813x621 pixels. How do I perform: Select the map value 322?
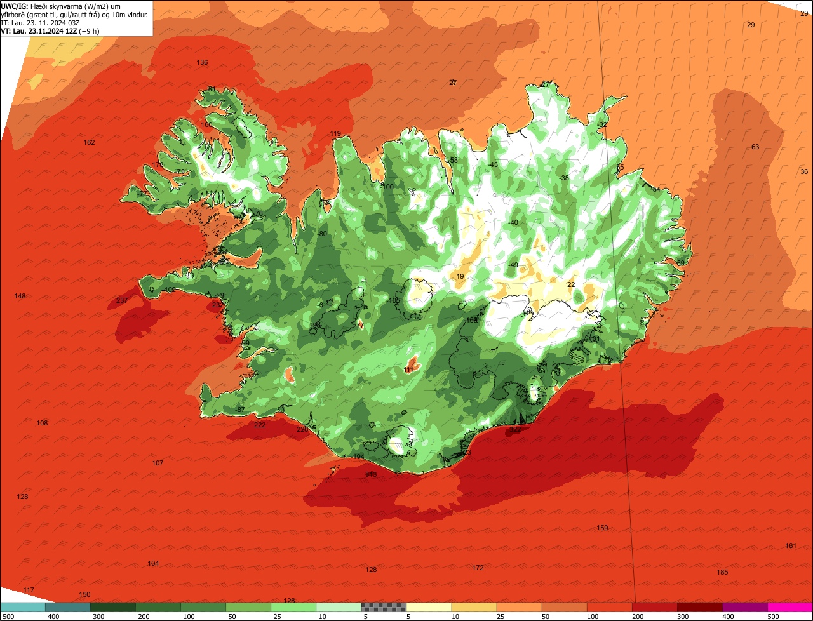pyautogui.click(x=515, y=430)
